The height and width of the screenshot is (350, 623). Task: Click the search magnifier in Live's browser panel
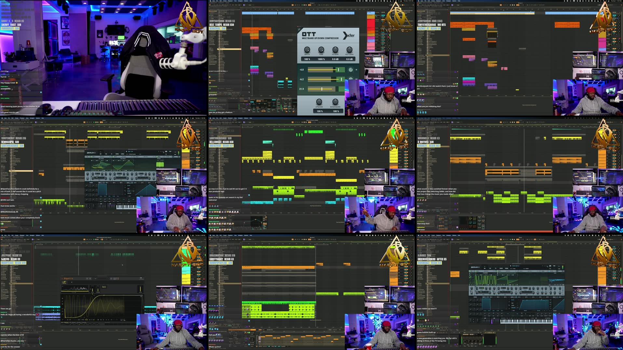point(210,10)
